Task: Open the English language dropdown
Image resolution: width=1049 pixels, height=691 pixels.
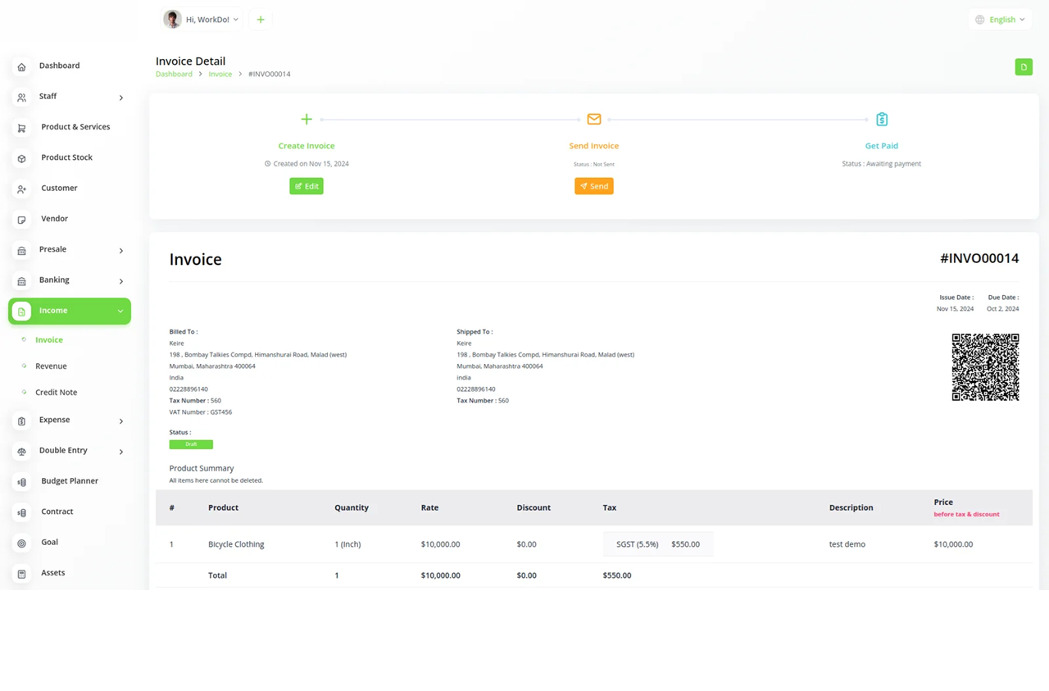Action: coord(1000,20)
